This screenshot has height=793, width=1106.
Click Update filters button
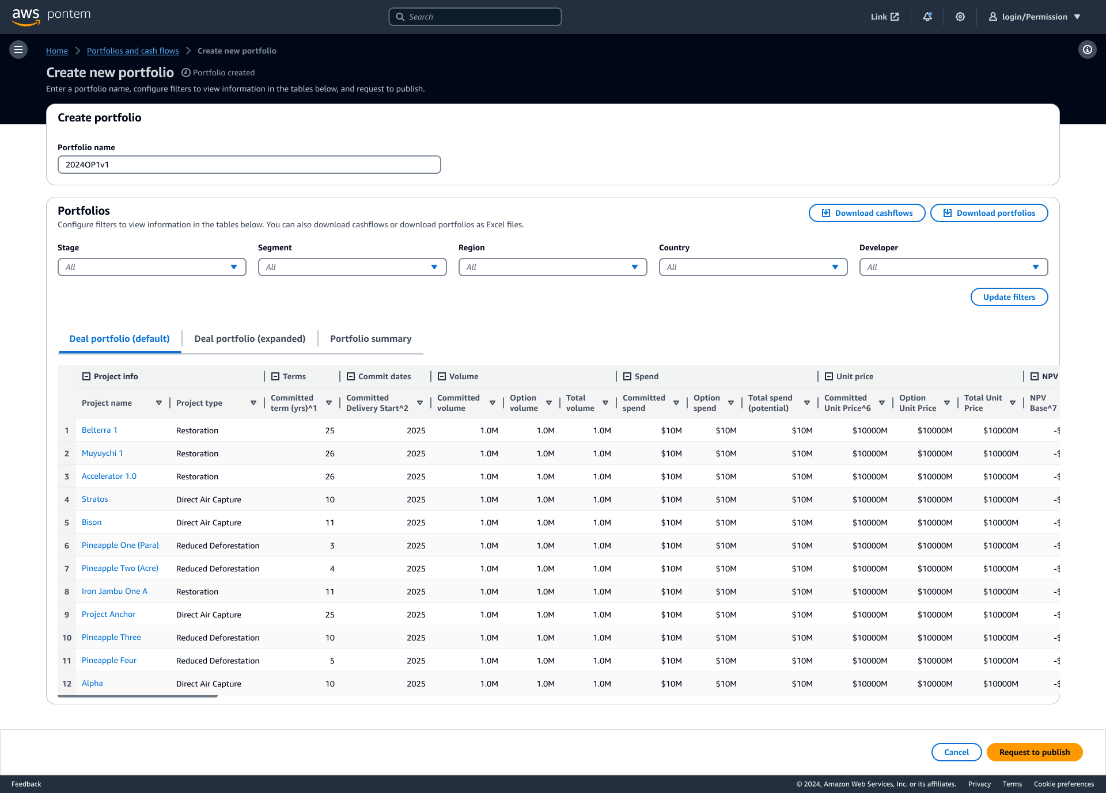(1009, 297)
